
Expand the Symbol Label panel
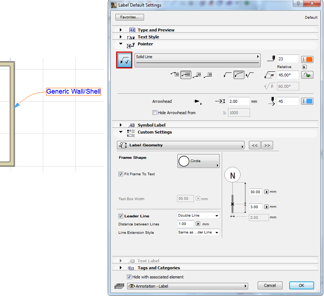click(121, 125)
